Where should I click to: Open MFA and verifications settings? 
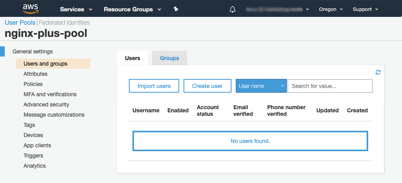(50, 94)
